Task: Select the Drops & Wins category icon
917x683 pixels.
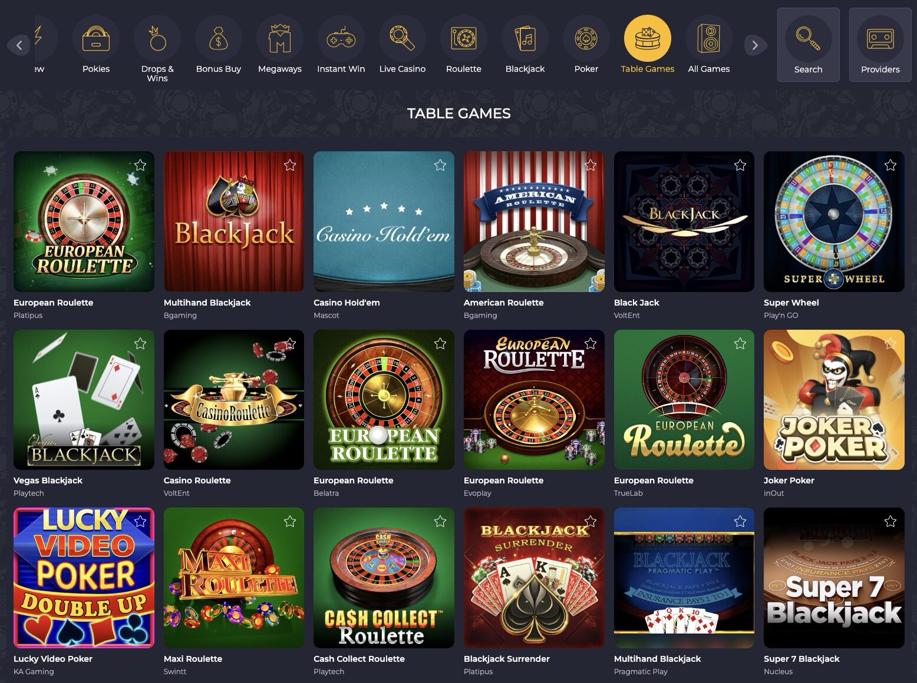Action: coord(157,39)
